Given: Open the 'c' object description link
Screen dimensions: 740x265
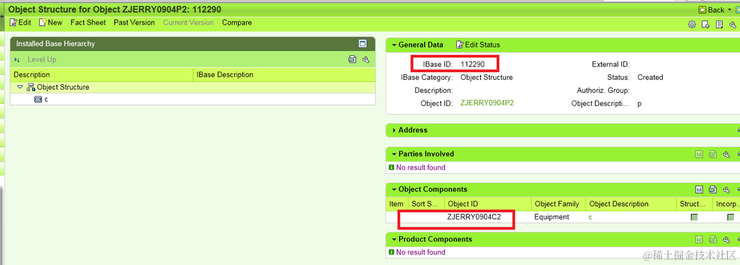Looking at the screenshot, I should pos(591,217).
